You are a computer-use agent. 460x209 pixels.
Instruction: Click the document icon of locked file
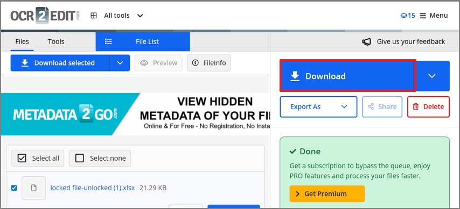34,188
